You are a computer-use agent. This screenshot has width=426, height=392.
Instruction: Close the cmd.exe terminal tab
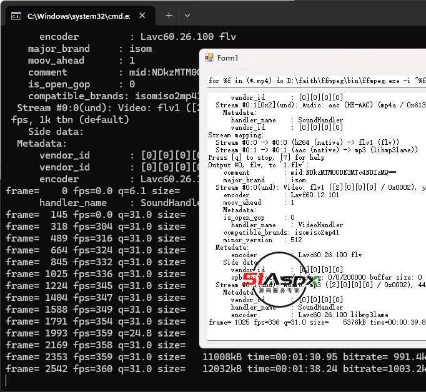pos(142,16)
